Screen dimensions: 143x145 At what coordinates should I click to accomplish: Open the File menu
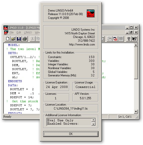[11, 32]
